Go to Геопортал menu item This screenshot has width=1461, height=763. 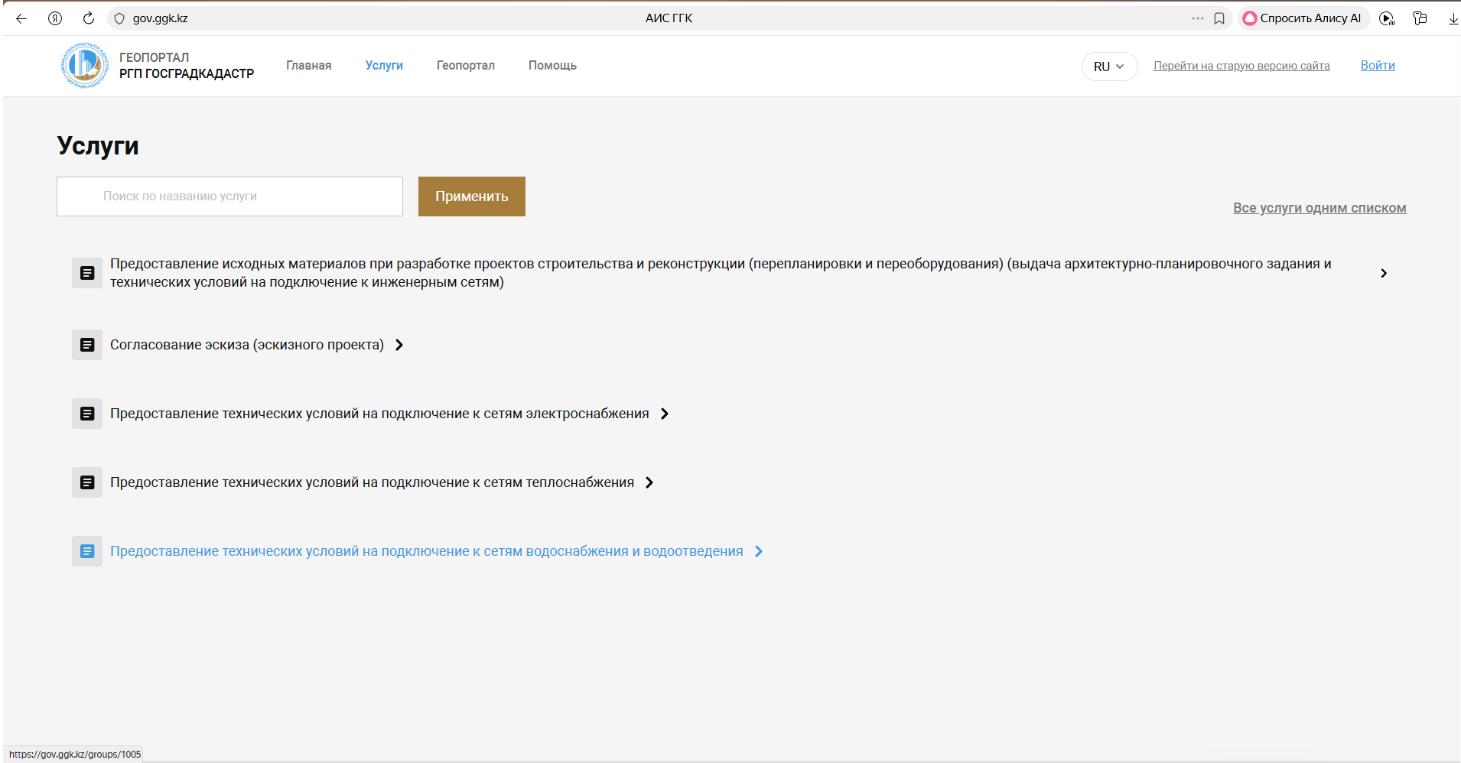465,66
